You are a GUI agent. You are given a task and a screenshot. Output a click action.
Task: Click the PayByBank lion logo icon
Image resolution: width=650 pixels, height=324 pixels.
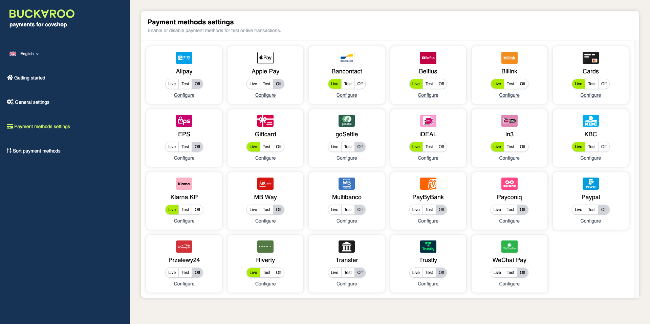(x=428, y=184)
